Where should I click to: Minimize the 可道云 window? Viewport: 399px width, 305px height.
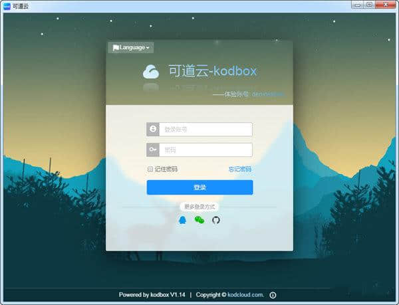pyautogui.click(x=358, y=5)
